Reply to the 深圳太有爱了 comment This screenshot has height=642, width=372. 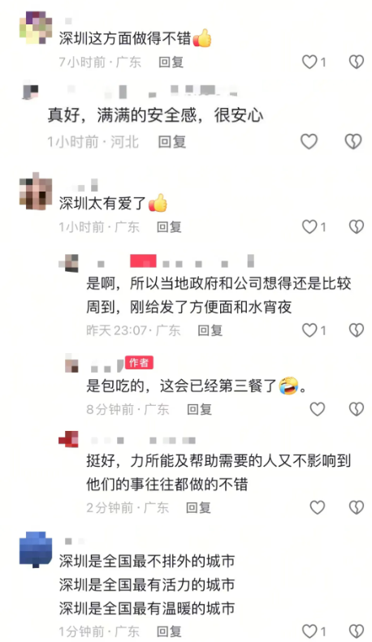pyautogui.click(x=169, y=226)
